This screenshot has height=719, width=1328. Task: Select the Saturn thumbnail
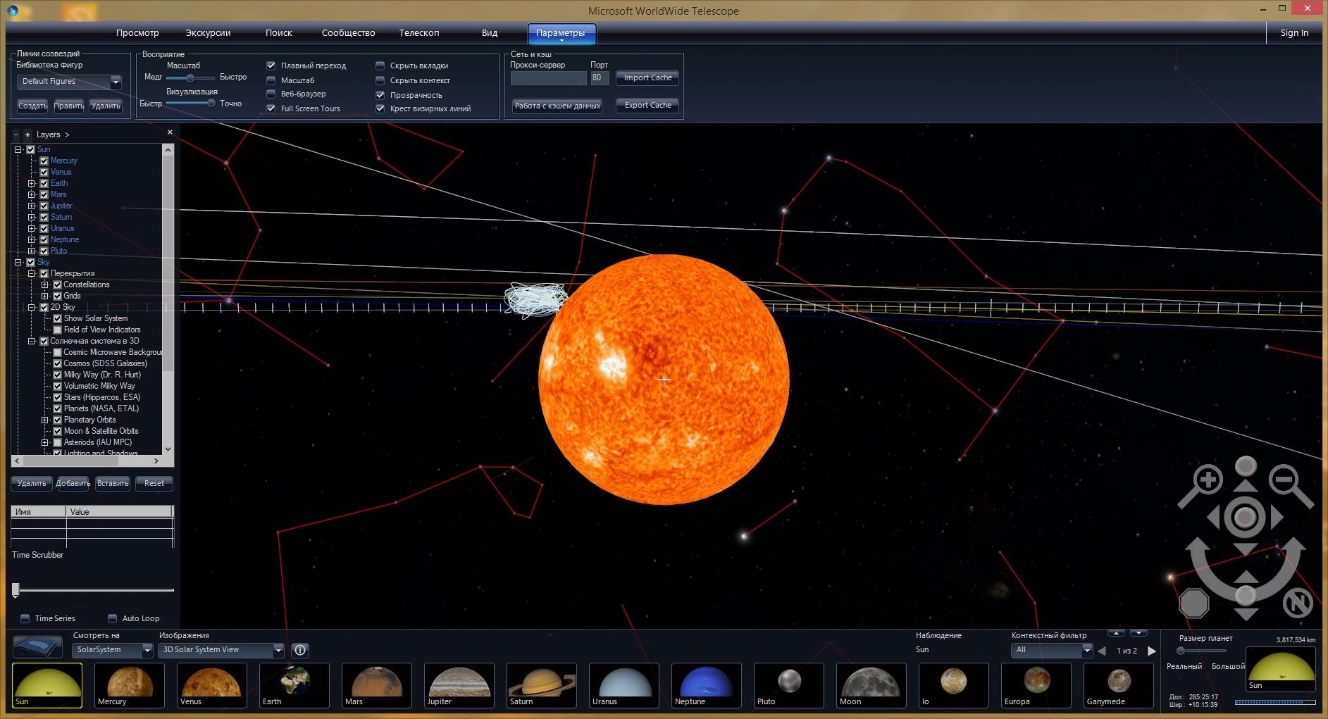tap(542, 685)
